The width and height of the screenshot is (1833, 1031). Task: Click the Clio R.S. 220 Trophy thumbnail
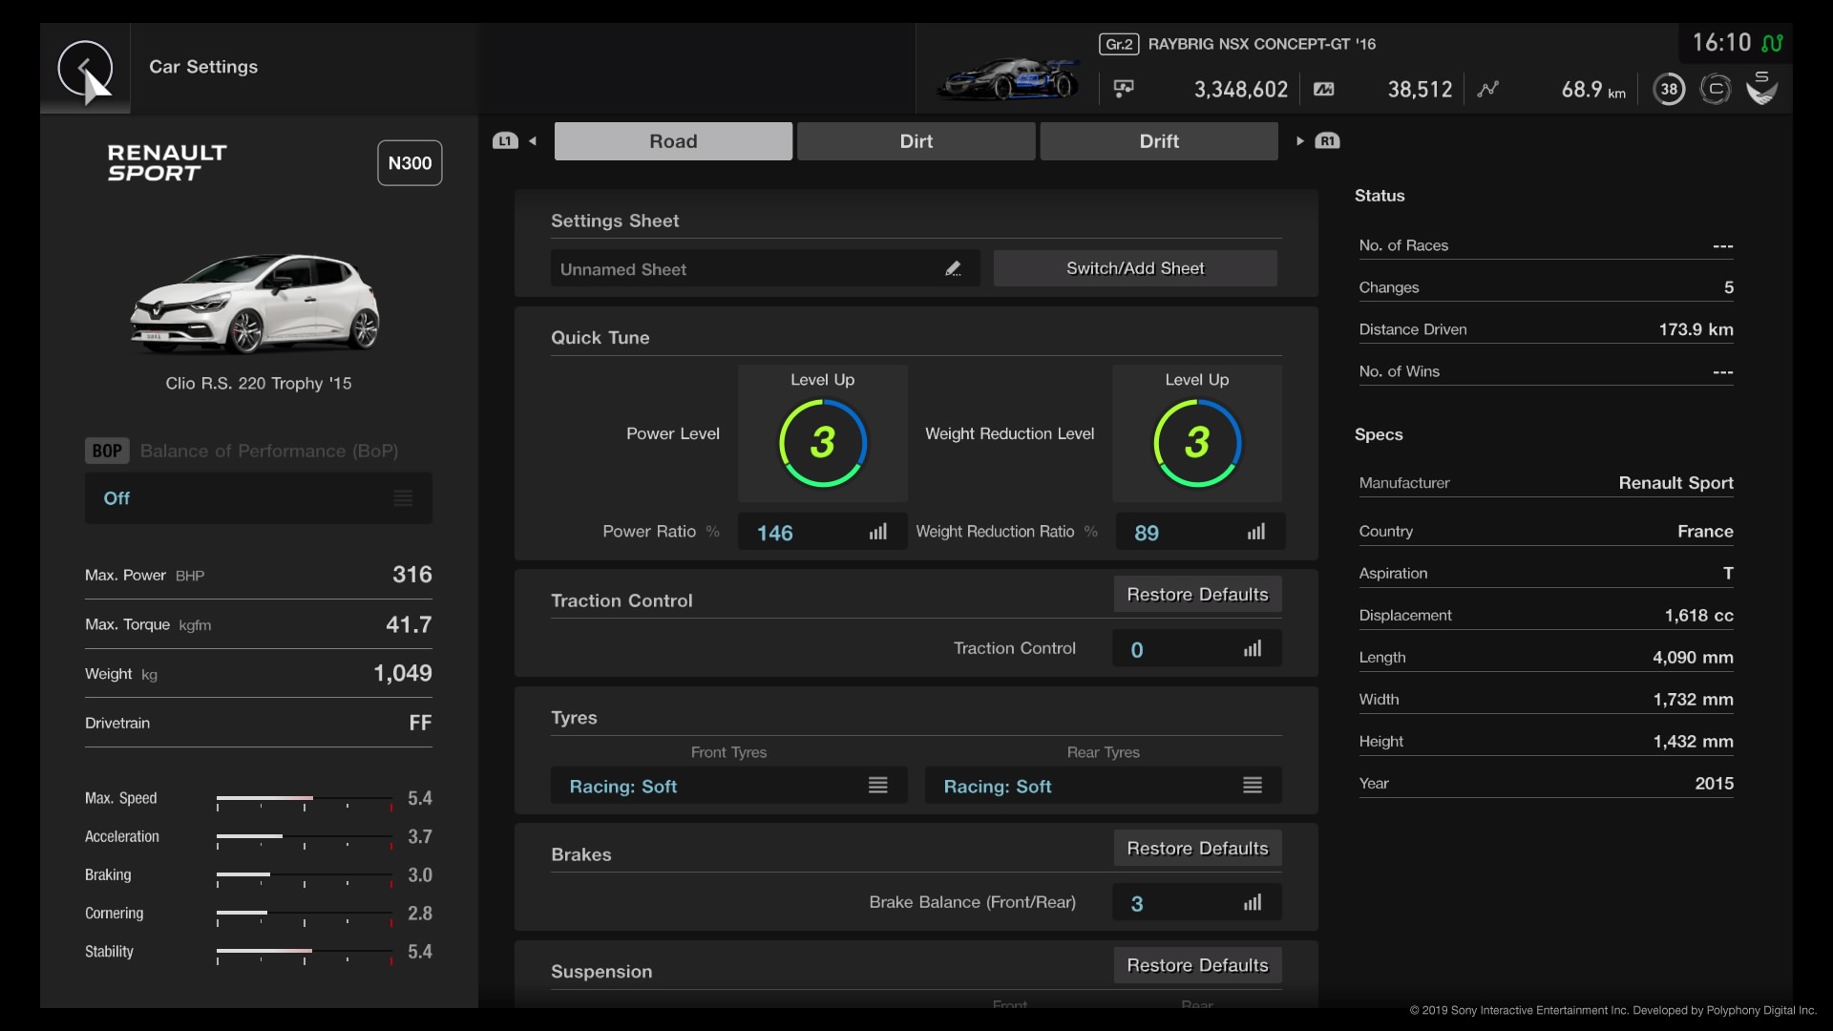pyautogui.click(x=255, y=305)
